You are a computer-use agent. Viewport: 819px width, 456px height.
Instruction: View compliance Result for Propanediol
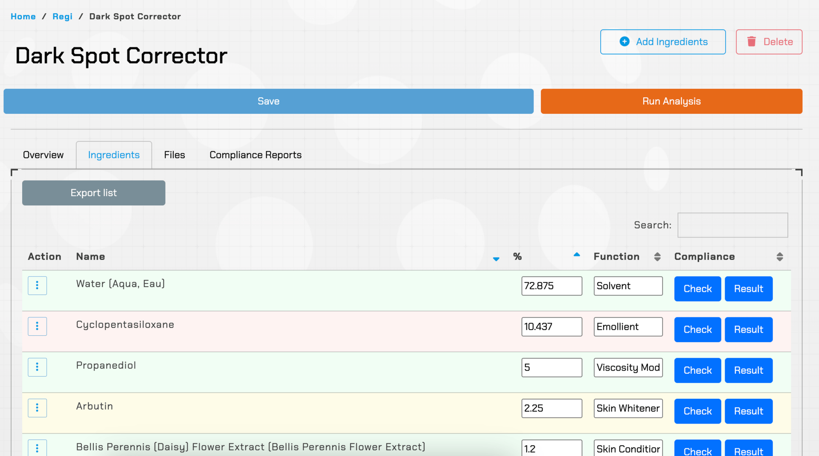(x=749, y=370)
